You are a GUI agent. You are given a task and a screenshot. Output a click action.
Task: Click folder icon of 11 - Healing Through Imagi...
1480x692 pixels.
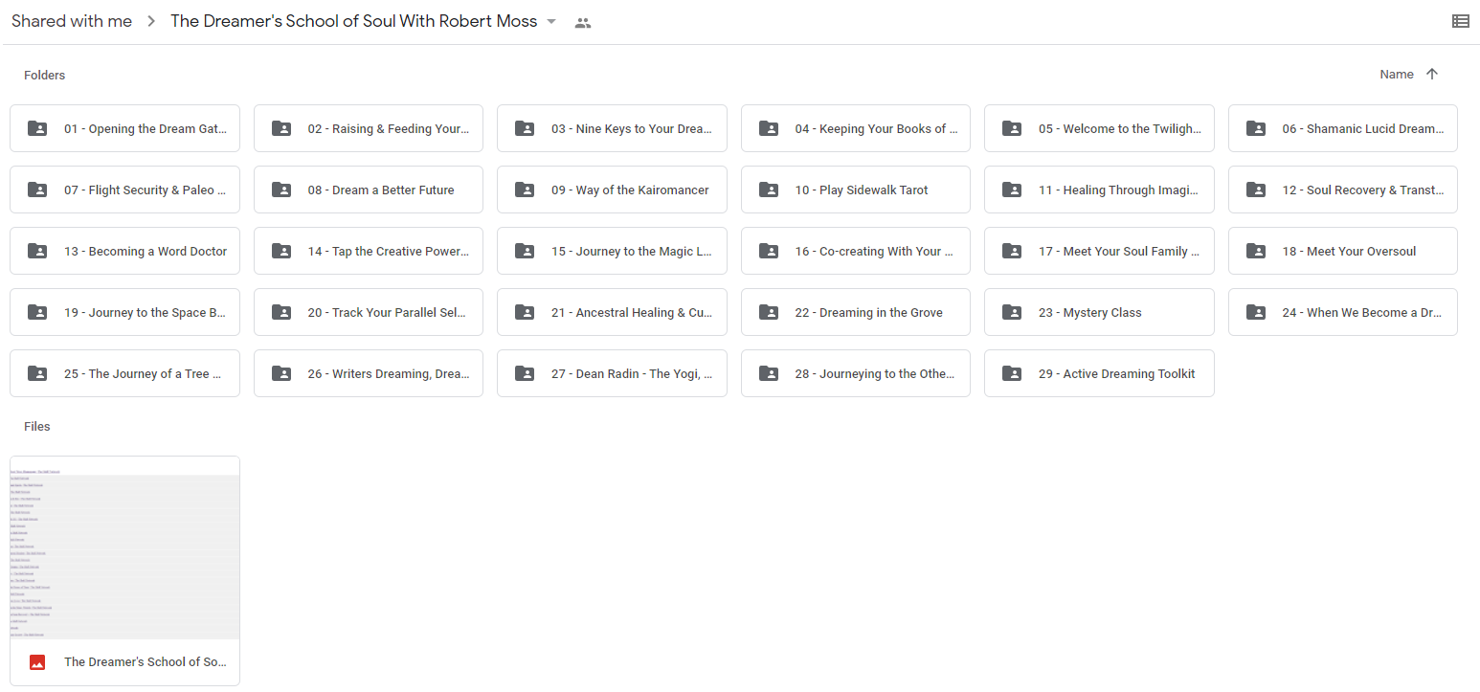pos(1012,190)
